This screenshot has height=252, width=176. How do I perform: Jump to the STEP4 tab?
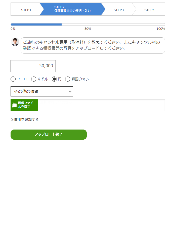click(x=149, y=10)
